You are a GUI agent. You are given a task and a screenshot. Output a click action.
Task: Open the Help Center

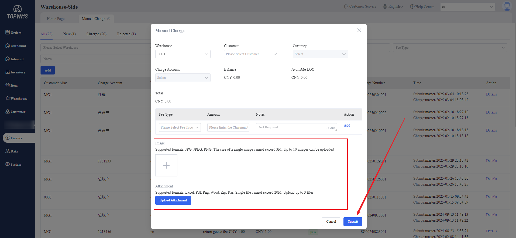click(x=422, y=7)
